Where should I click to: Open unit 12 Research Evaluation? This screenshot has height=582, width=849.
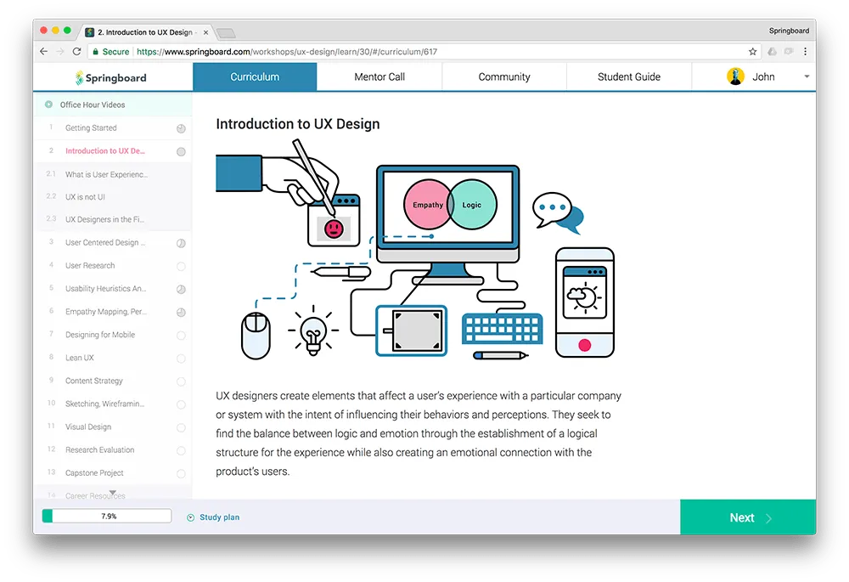point(113,449)
